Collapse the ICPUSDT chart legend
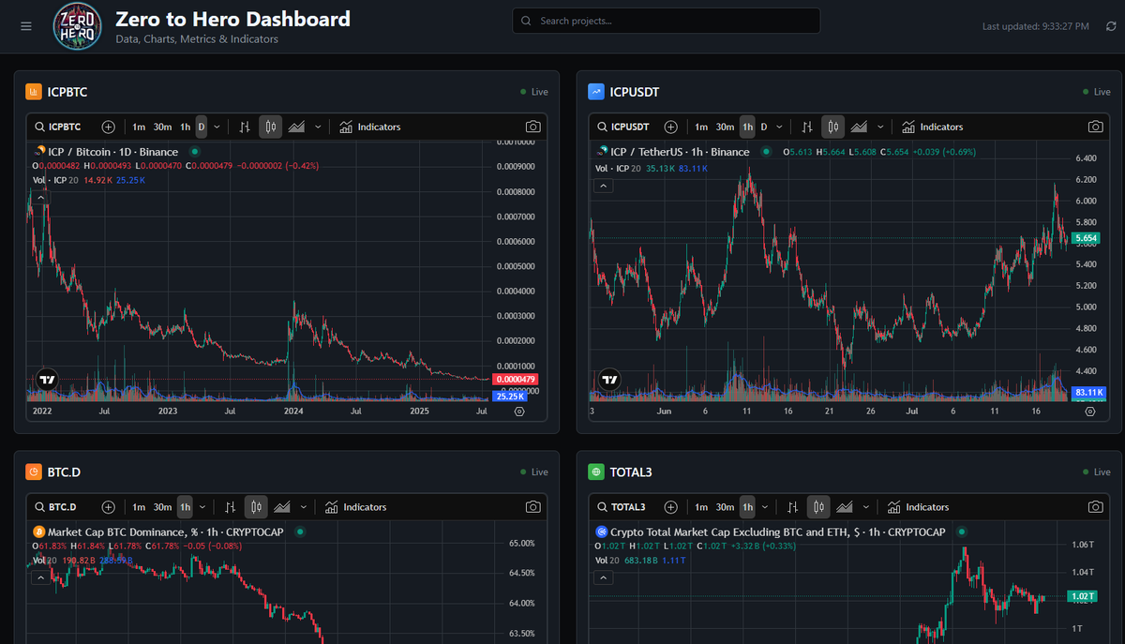The height and width of the screenshot is (644, 1125). (x=604, y=187)
